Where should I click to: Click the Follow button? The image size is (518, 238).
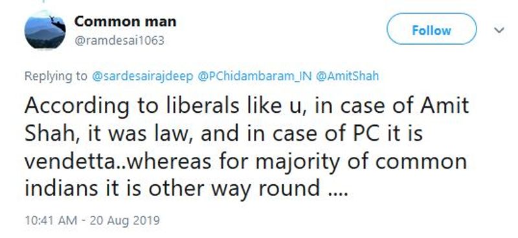(431, 29)
